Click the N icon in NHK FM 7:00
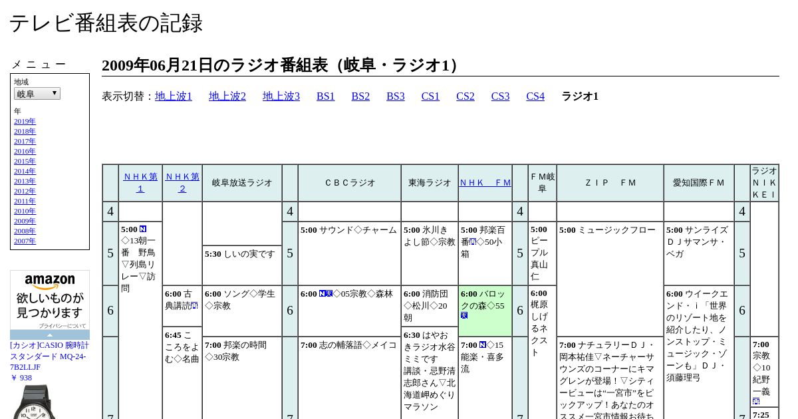Viewport: 798px width, 419px height. pyautogui.click(x=483, y=345)
